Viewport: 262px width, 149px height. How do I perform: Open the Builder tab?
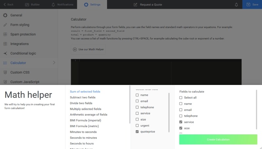pos(32,5)
